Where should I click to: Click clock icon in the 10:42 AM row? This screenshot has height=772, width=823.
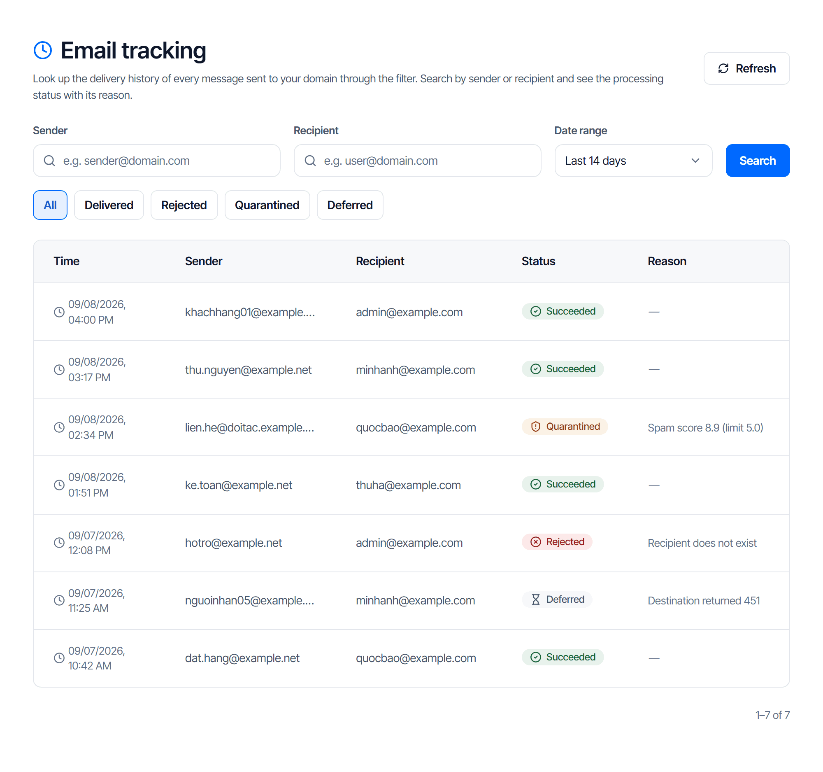point(59,658)
